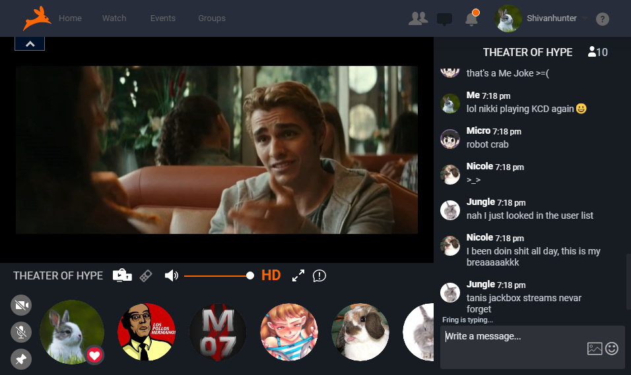Click Micro's name in the chat
Viewport: 631px width, 375px height.
478,130
